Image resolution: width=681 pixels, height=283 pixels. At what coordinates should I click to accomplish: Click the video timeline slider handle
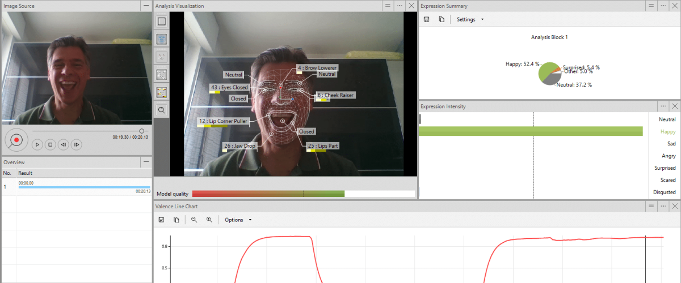[142, 131]
